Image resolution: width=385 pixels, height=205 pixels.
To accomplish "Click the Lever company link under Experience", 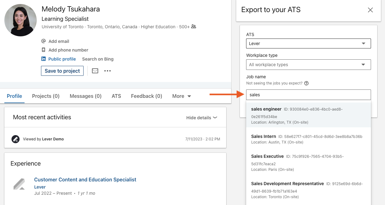I will click(40, 187).
